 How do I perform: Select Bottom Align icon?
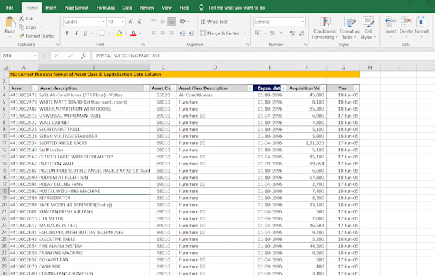click(171, 22)
